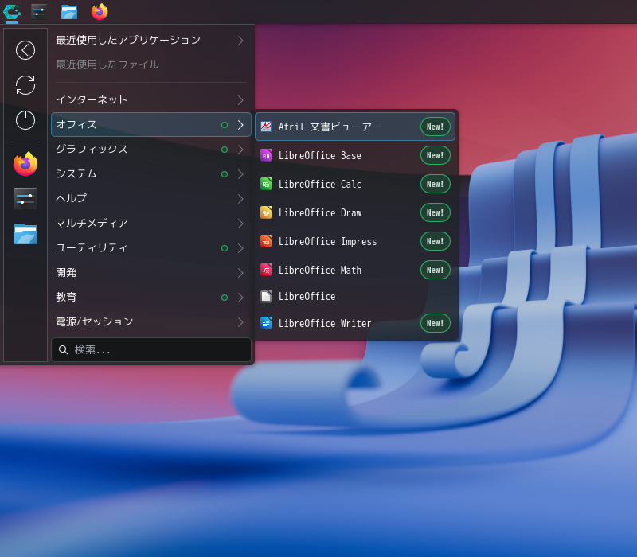Click the LibreOffice Base icon
Screen dimensions: 637x557
pos(266,155)
